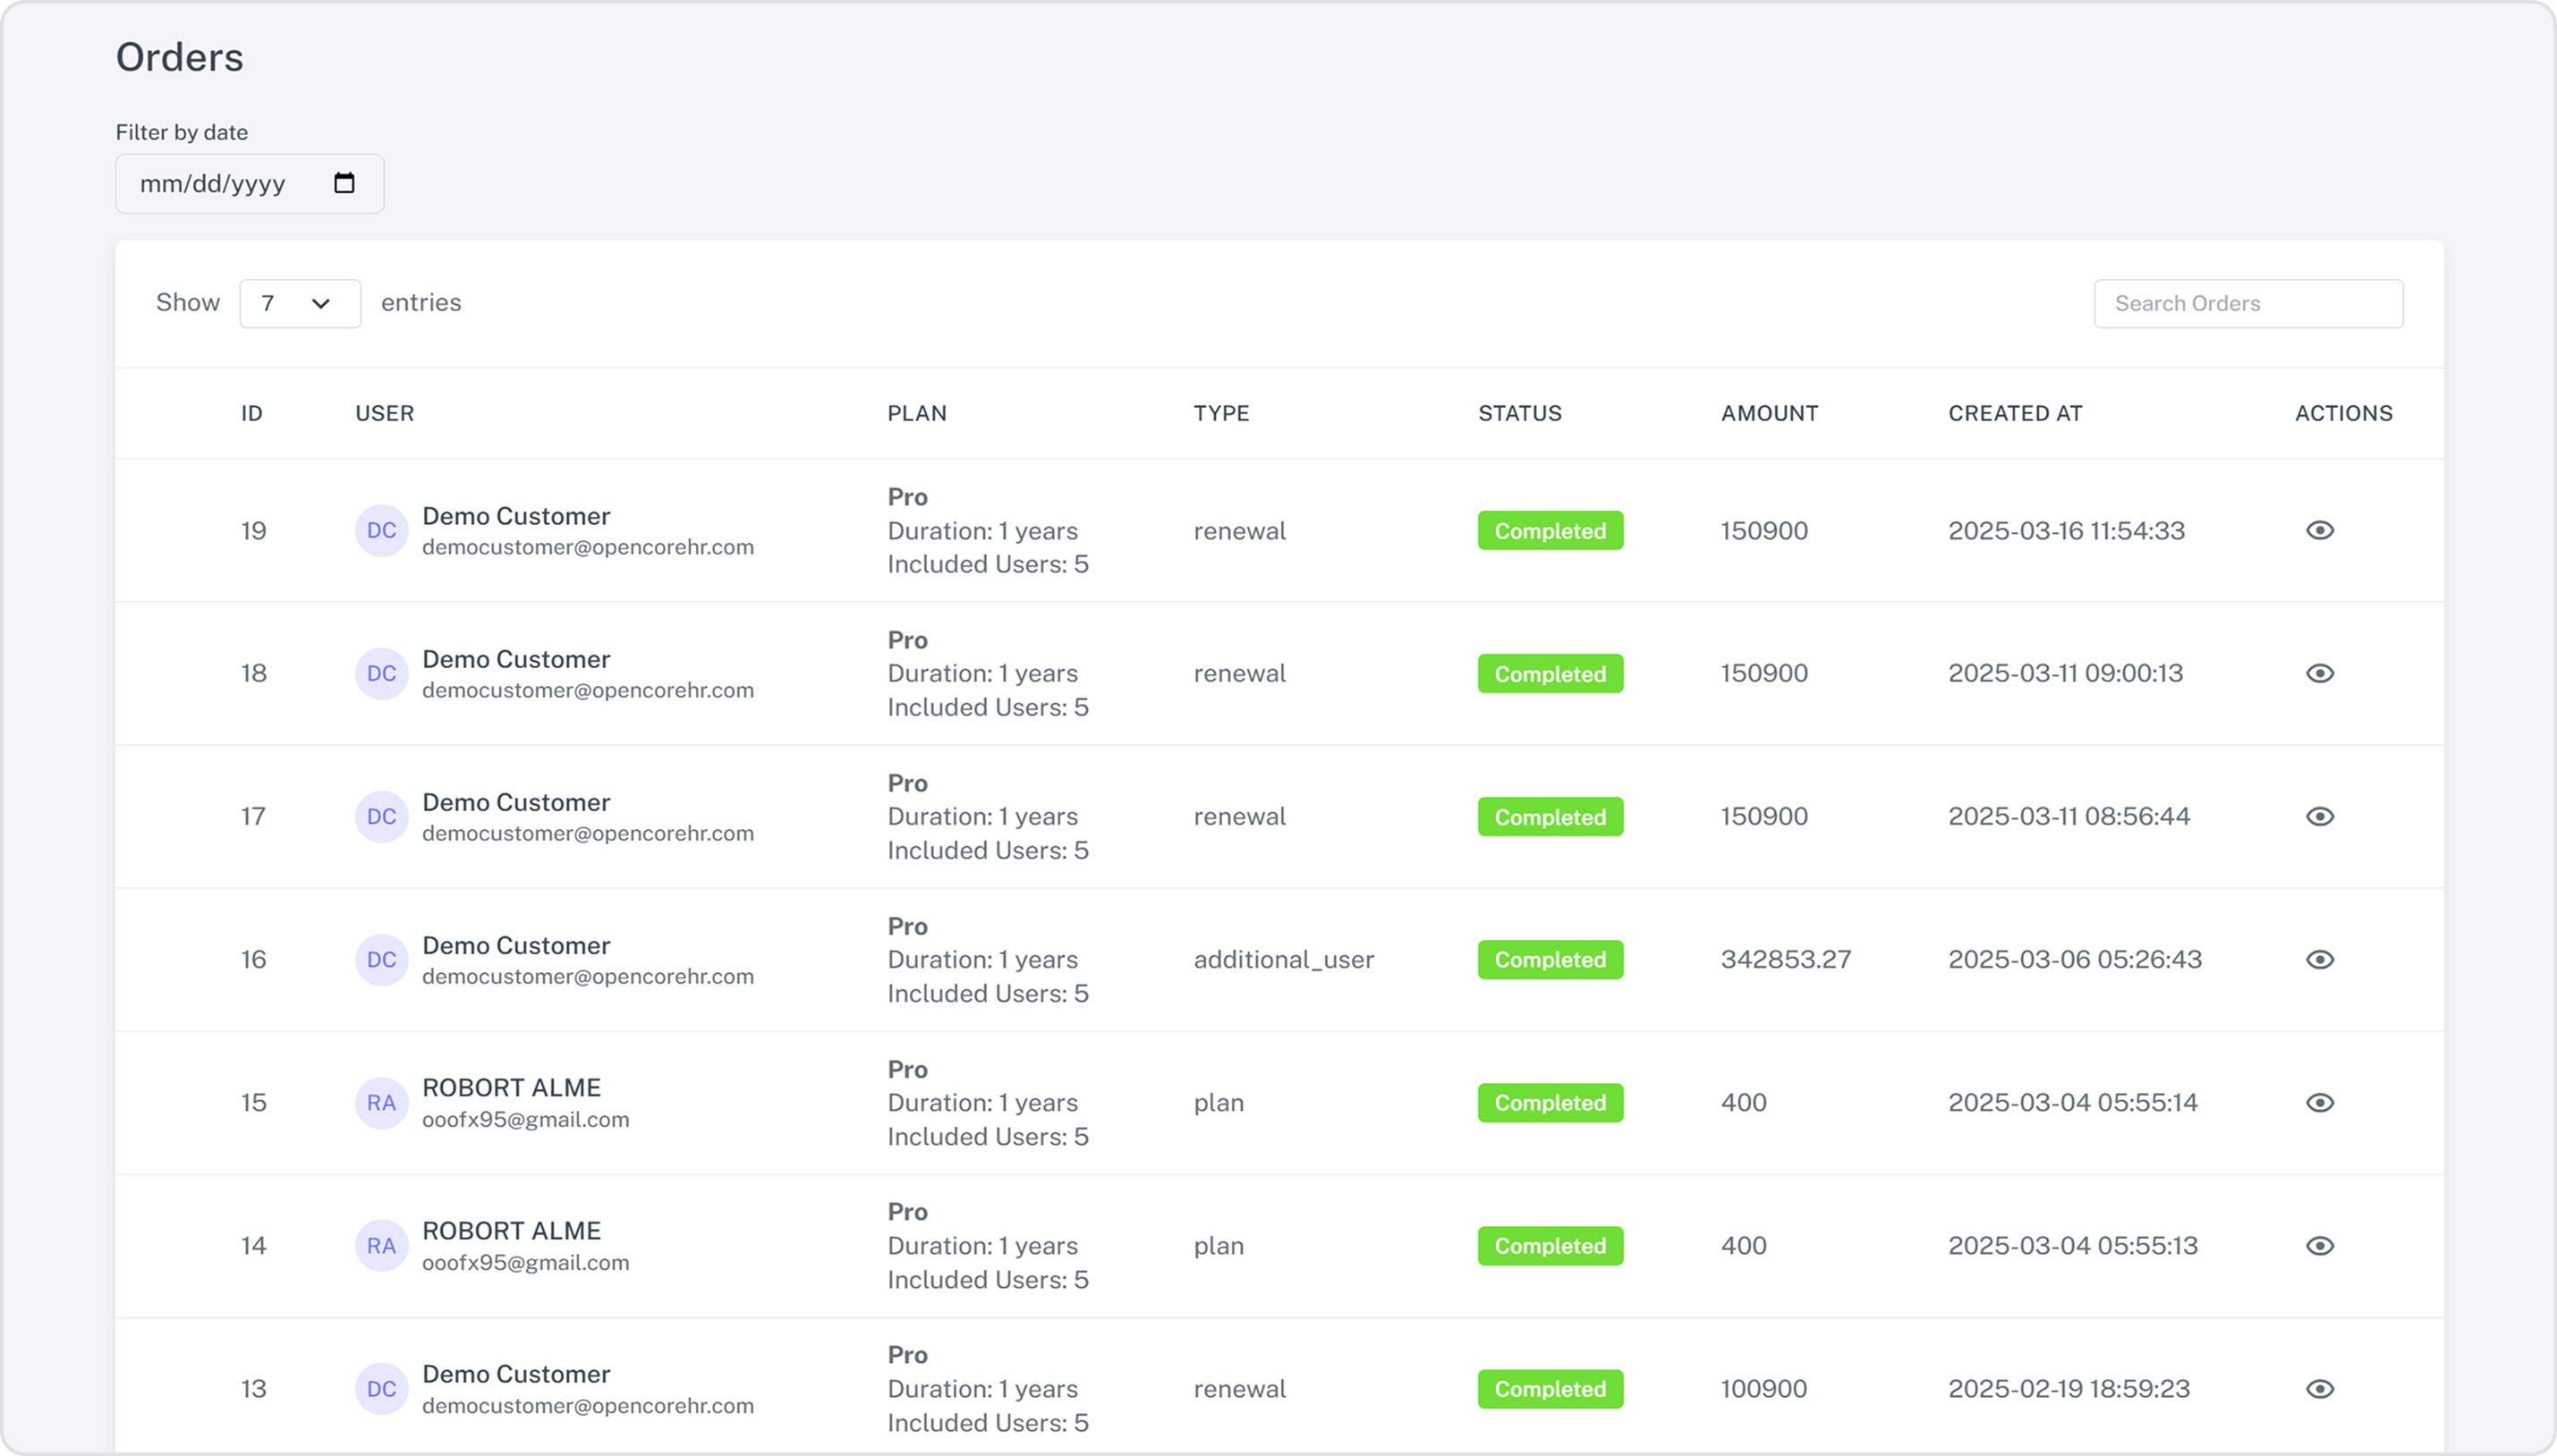This screenshot has height=1456, width=2557.
Task: Click ooofx95@gmail.com in order 15 row
Action: [525, 1119]
